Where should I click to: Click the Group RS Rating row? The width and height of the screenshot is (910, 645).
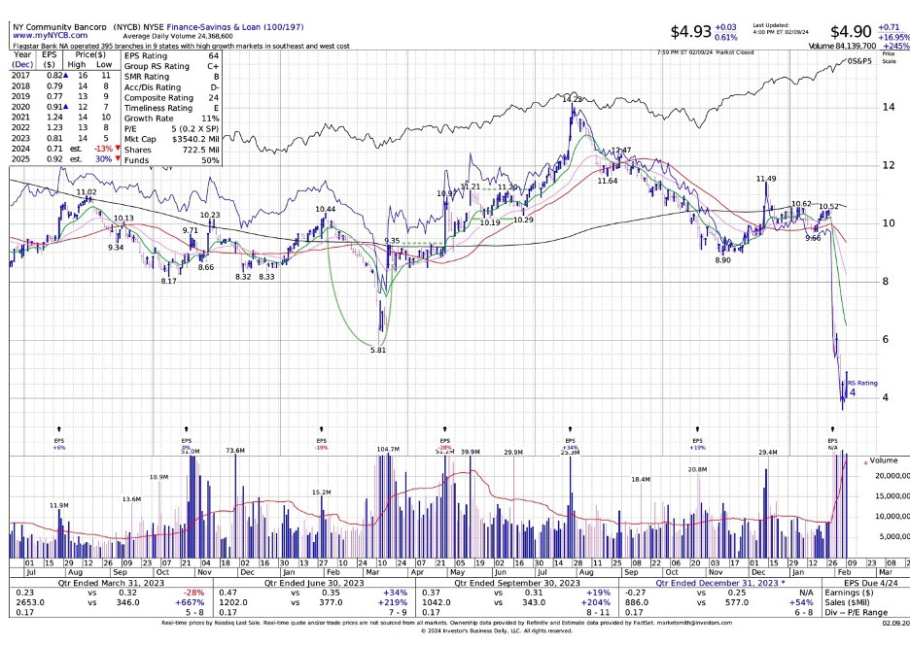(171, 66)
